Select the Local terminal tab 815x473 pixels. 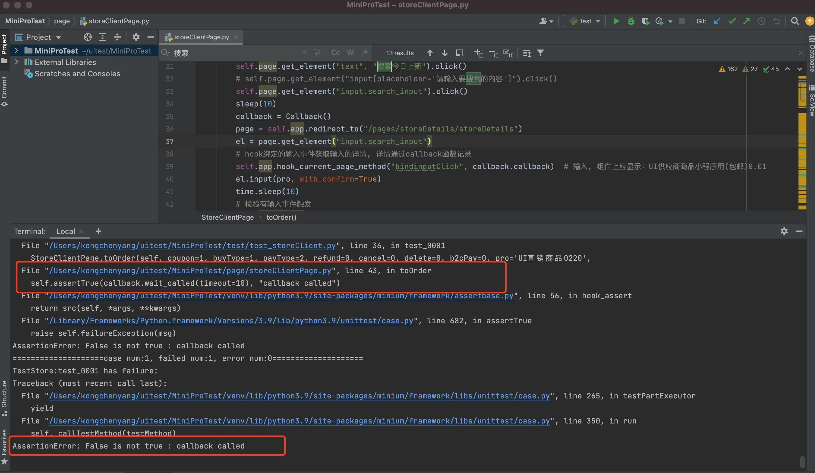(x=66, y=231)
